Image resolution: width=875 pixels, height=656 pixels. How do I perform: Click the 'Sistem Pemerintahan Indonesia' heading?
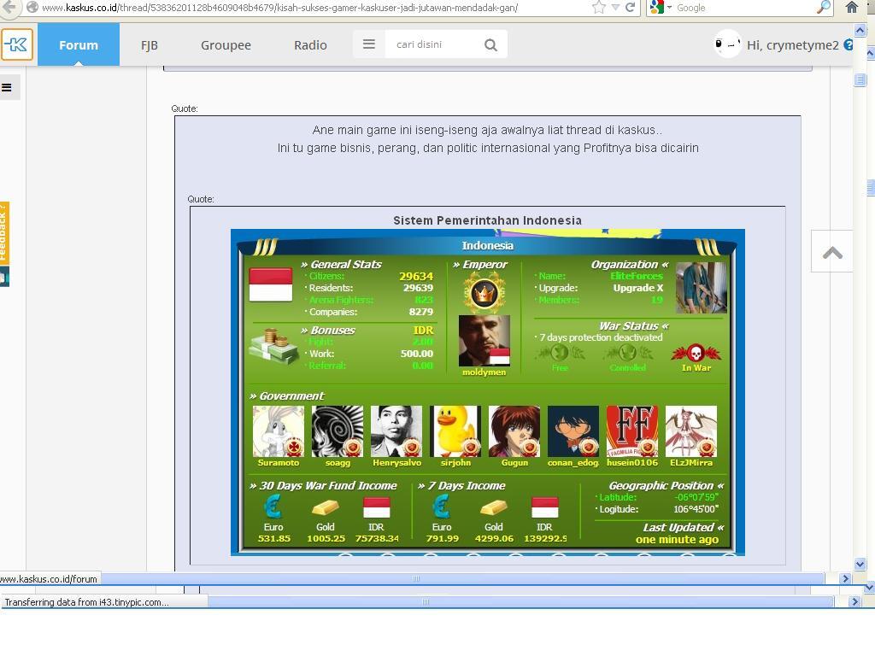point(487,220)
